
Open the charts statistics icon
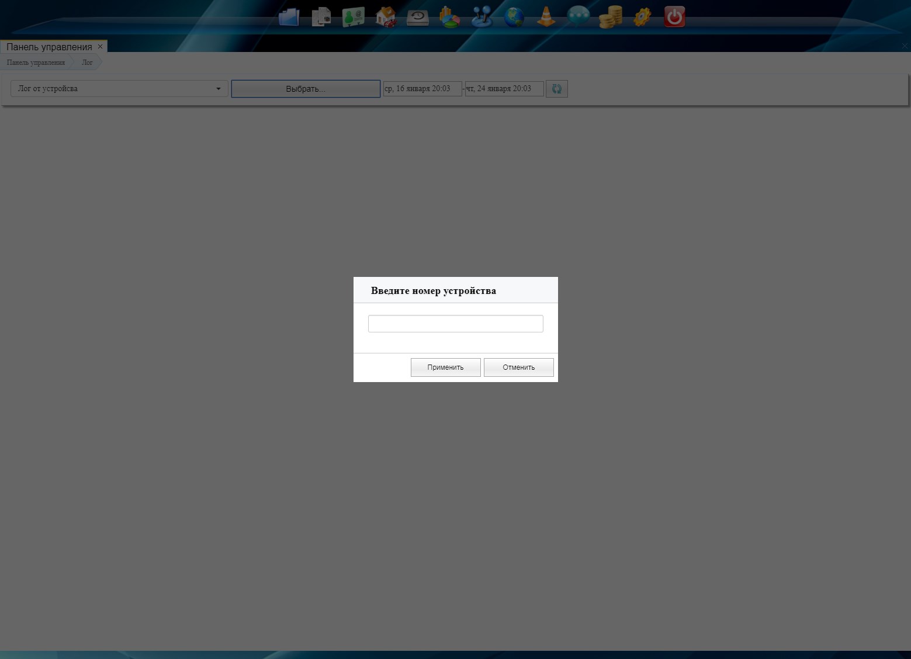pos(449,17)
